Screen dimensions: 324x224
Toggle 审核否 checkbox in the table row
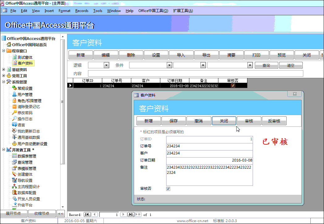[x=233, y=86]
